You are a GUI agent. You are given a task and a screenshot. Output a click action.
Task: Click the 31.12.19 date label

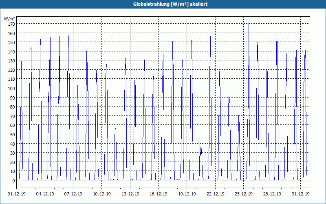300,194
